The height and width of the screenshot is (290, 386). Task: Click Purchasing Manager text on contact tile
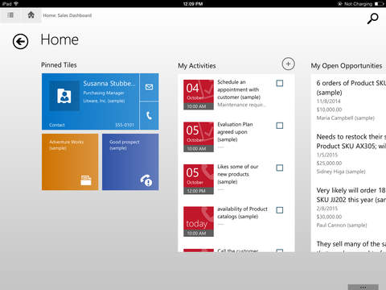[x=104, y=93]
